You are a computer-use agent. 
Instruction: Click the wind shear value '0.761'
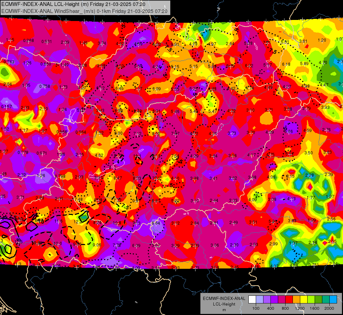(x=314, y=265)
